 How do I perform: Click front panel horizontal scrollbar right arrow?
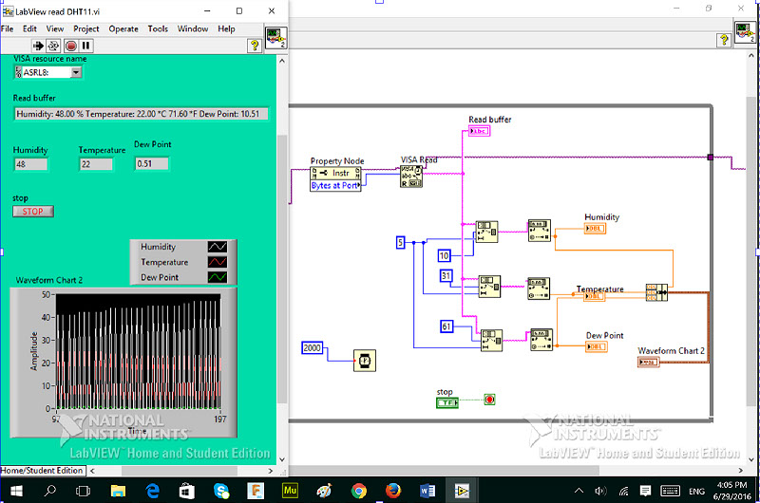point(271,471)
